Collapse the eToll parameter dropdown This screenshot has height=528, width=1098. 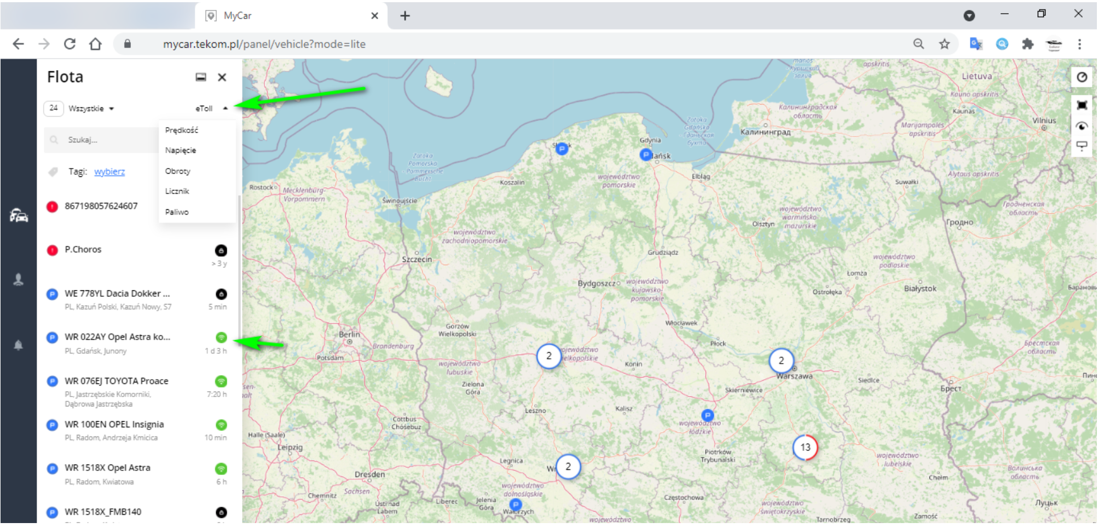coord(211,108)
